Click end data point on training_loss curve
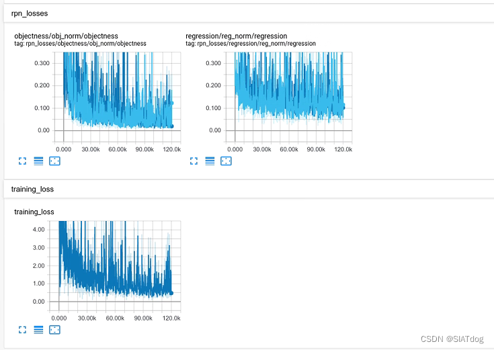The image size is (494, 350). point(171,293)
